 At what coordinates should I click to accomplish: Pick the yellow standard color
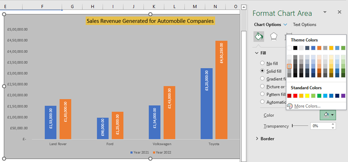tap(307, 96)
